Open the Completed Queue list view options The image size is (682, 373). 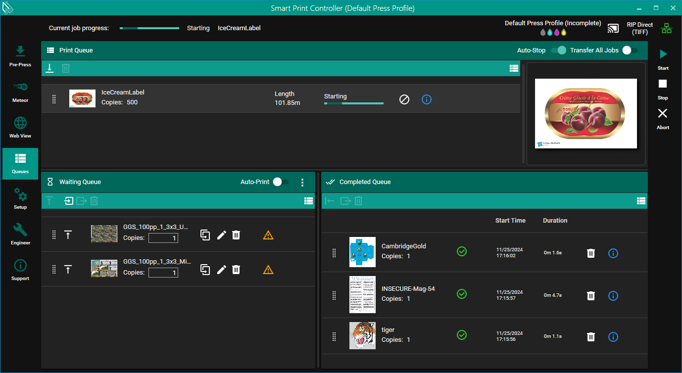click(641, 201)
